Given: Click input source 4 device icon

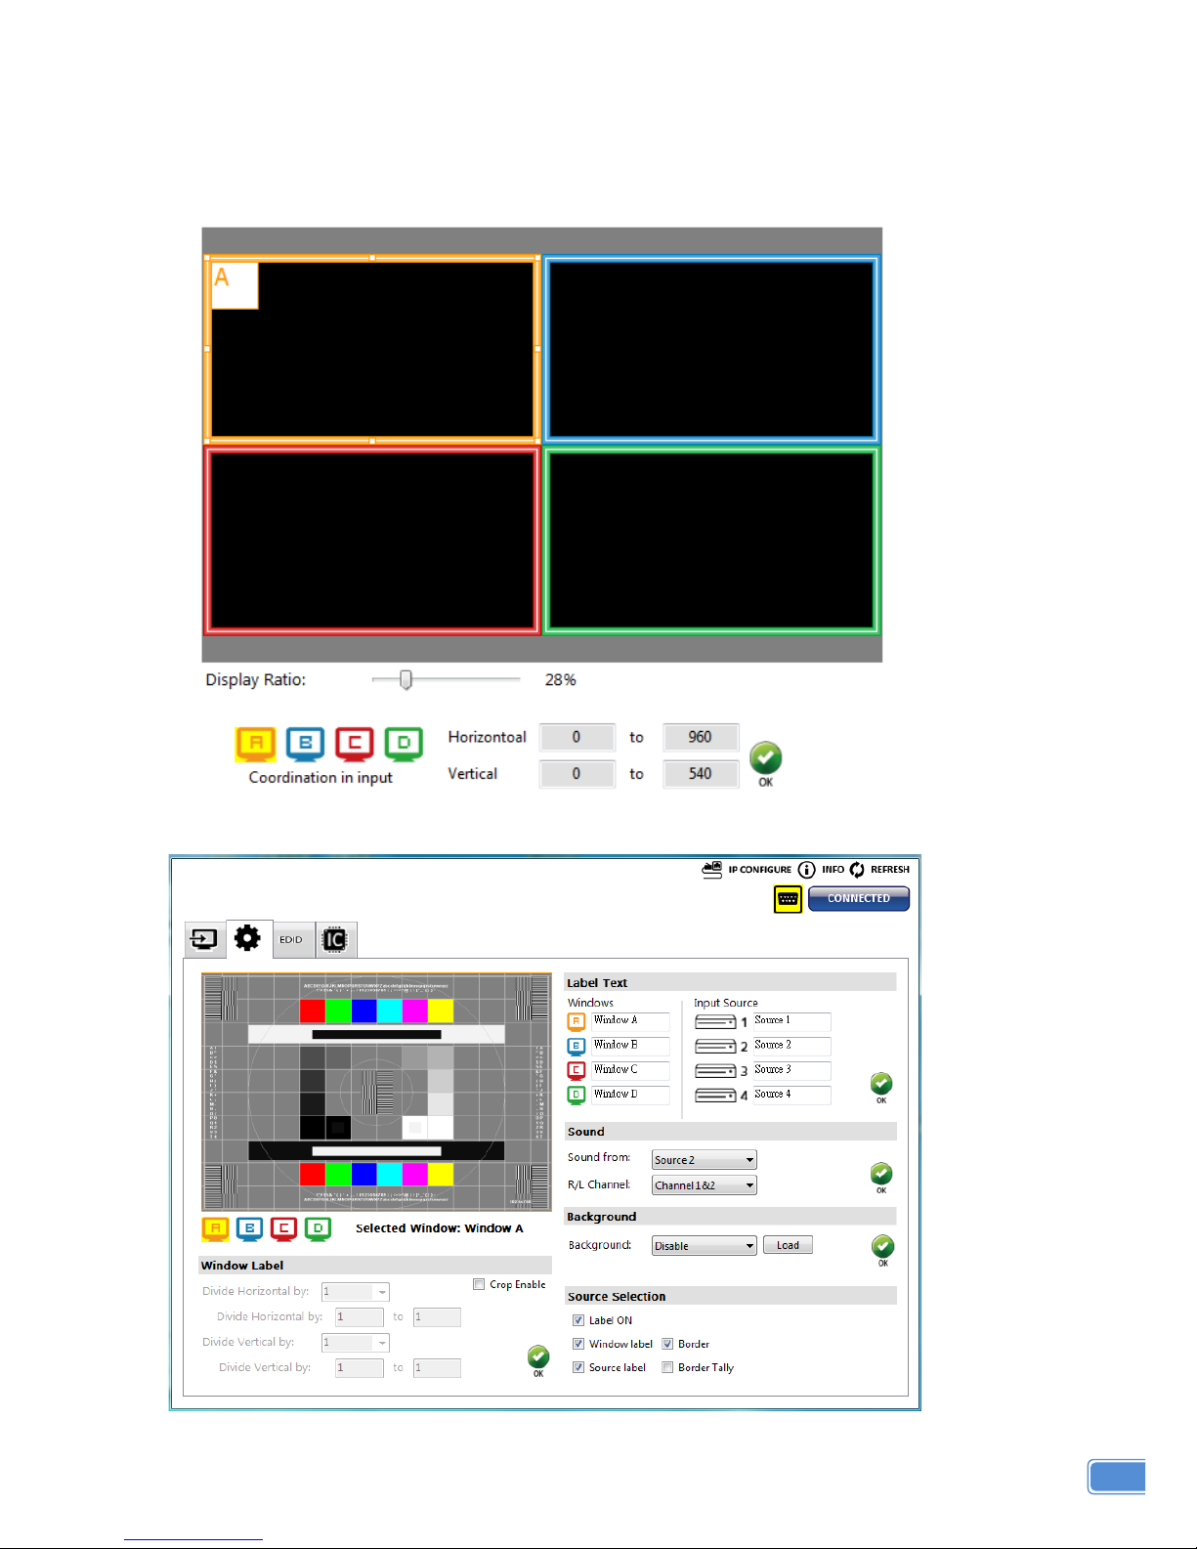Looking at the screenshot, I should tap(715, 1096).
